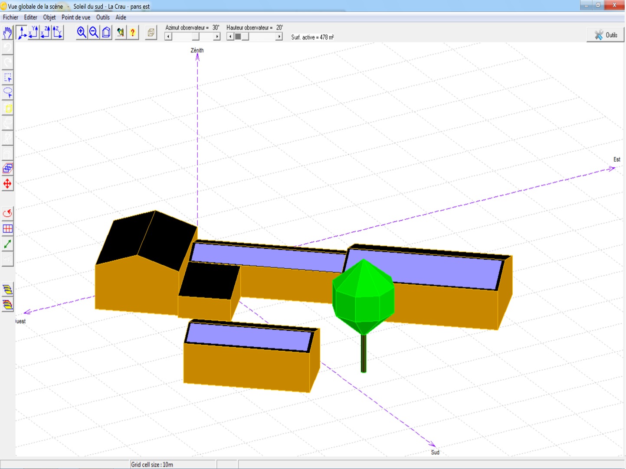Decrease observer height with left arrow
Image resolution: width=626 pixels, height=469 pixels.
pos(230,37)
